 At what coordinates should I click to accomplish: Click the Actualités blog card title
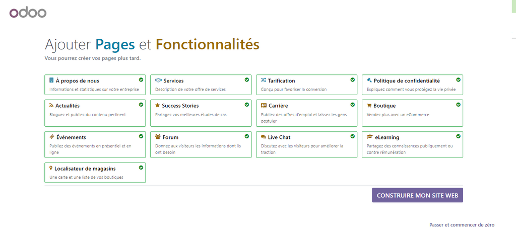68,106
